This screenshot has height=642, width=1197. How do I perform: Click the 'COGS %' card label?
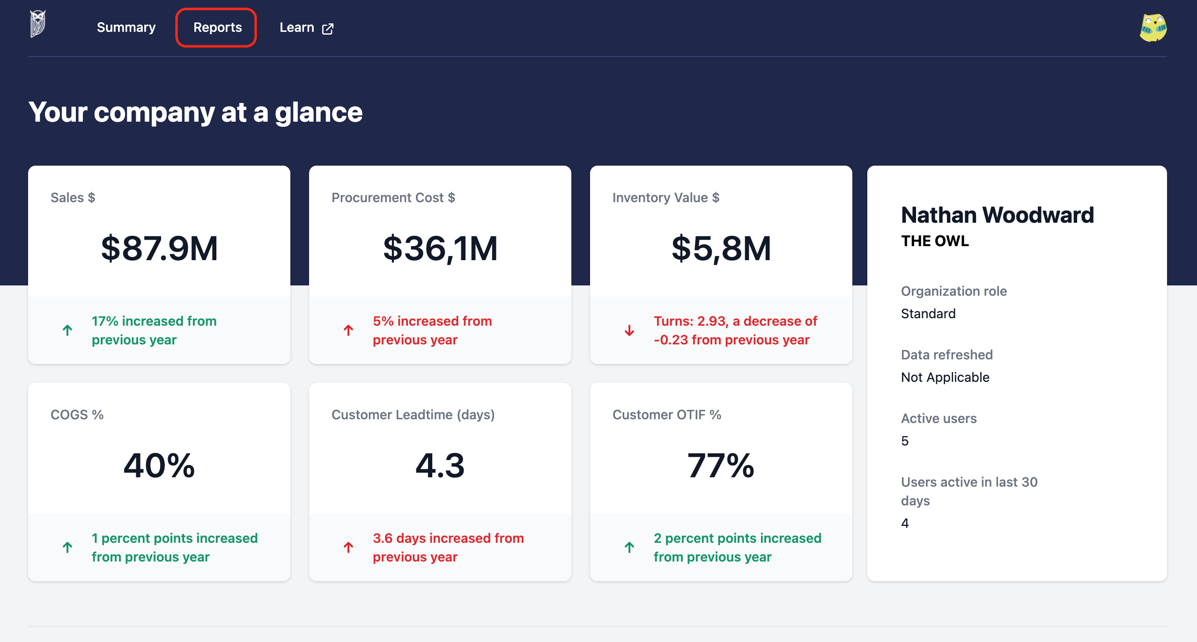pyautogui.click(x=77, y=415)
